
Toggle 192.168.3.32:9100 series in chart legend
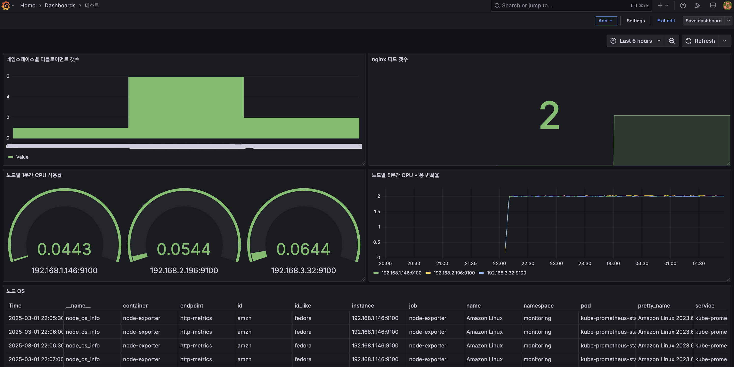[506, 273]
